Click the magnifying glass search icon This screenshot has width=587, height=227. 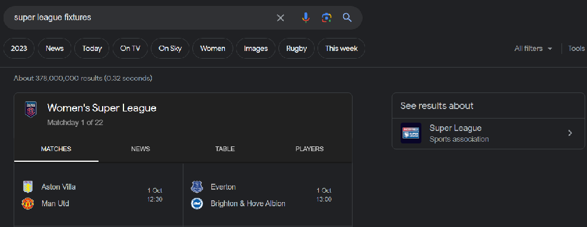coord(347,18)
